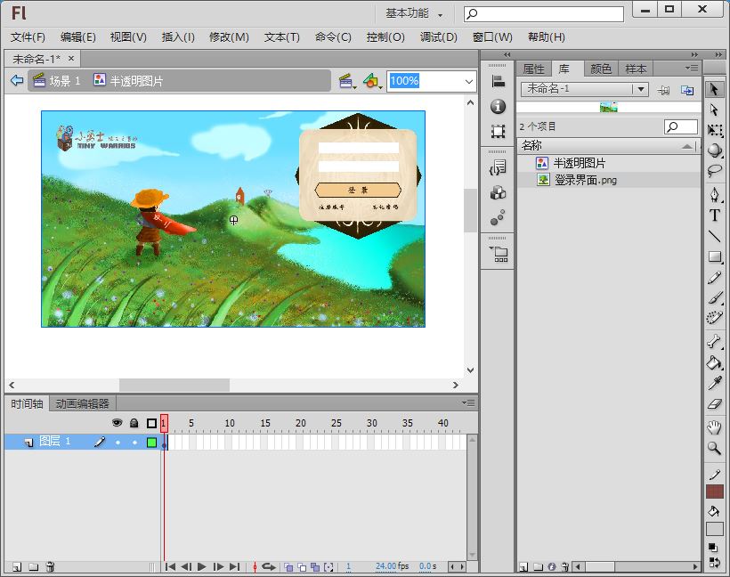
Task: Select the Eraser tool
Action: tap(714, 403)
